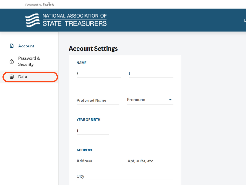This screenshot has width=246, height=185.
Task: Click the wavy flag logo in header
Action: coord(33,20)
